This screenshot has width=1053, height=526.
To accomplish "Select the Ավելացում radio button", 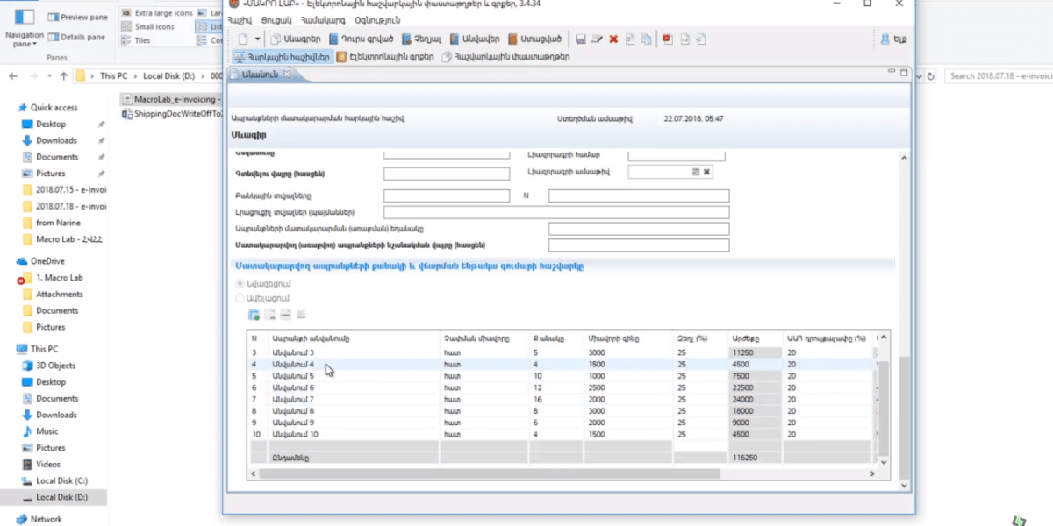I will [240, 298].
